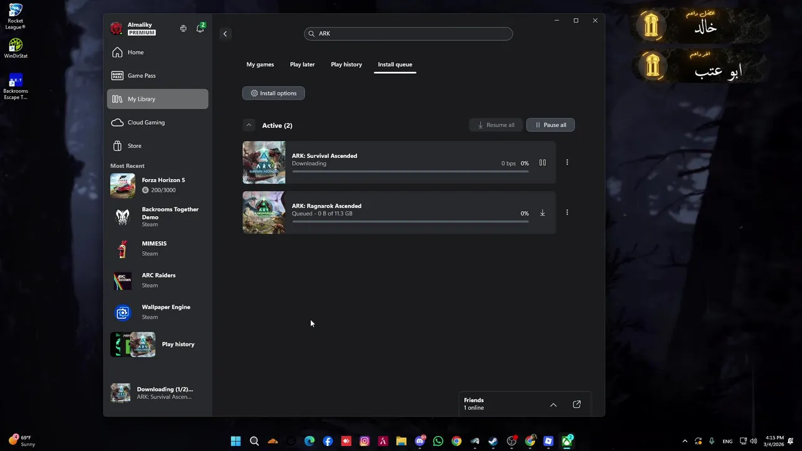
Task: Open notifications bell with badge 2
Action: pos(200,28)
